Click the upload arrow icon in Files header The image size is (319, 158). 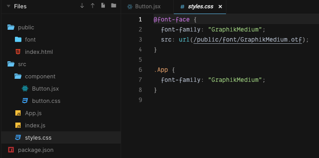coord(93,6)
